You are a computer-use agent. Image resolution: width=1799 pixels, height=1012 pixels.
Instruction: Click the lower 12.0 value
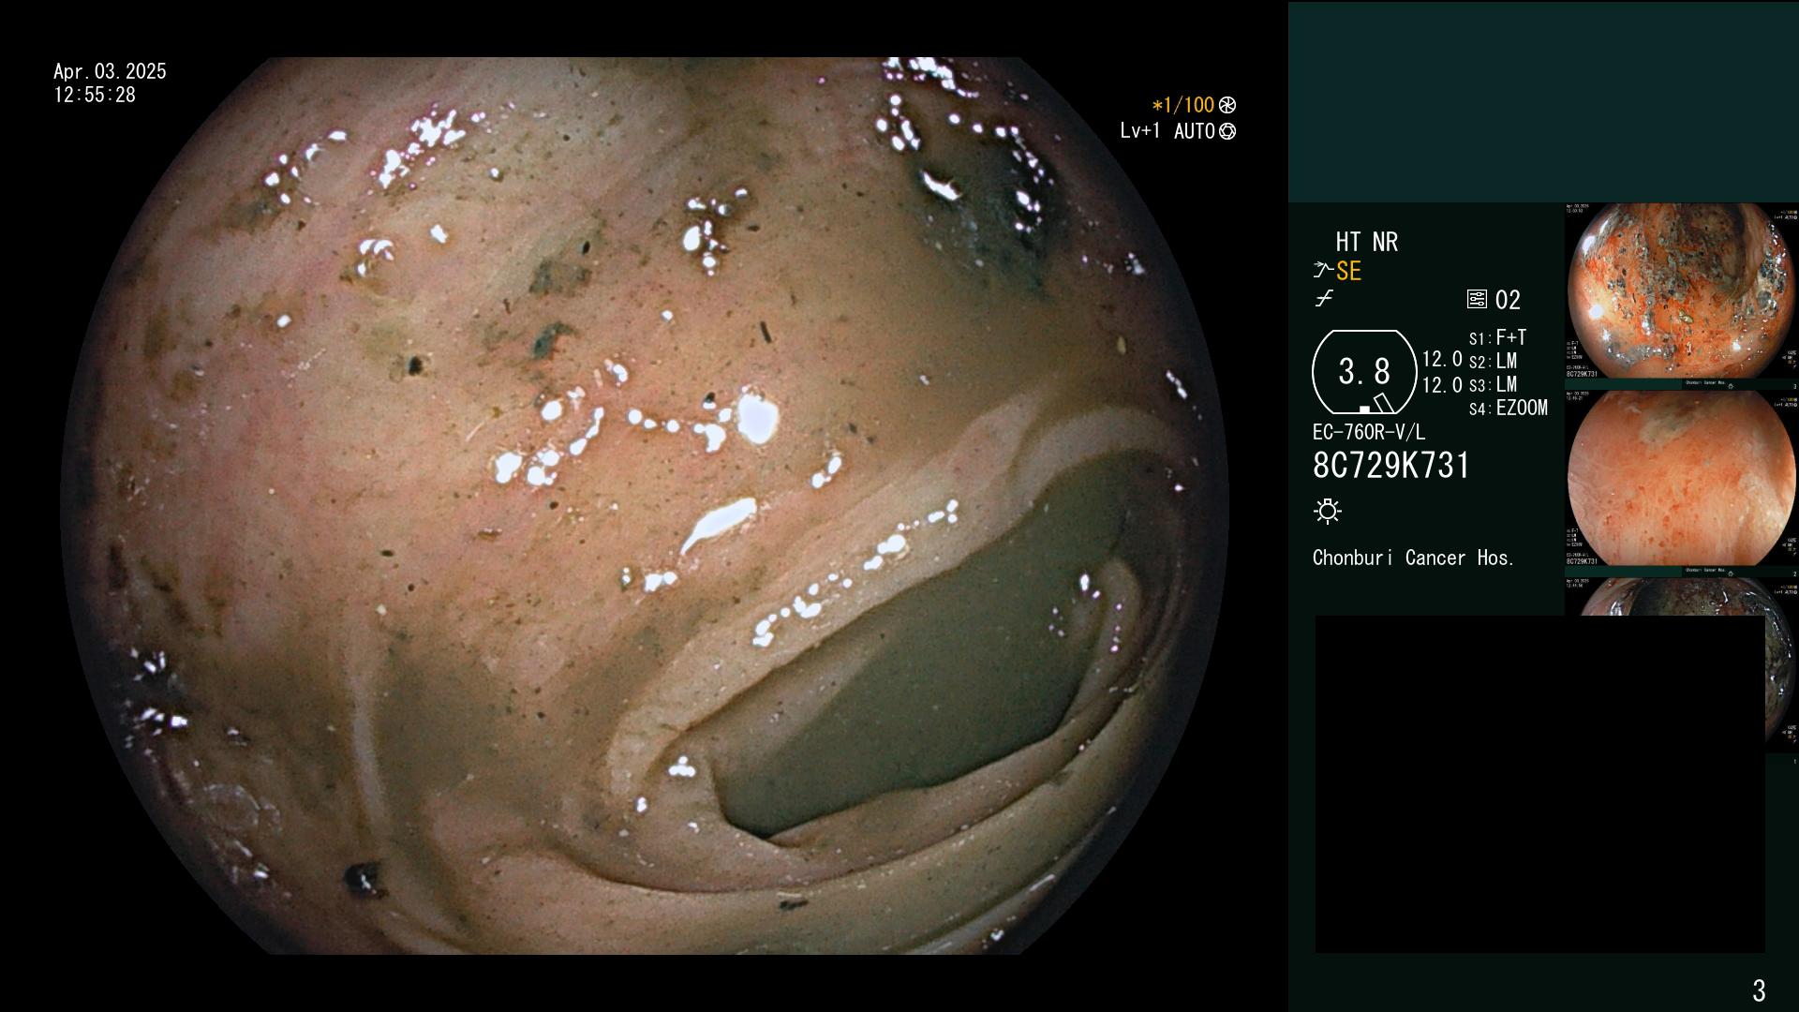(1442, 385)
